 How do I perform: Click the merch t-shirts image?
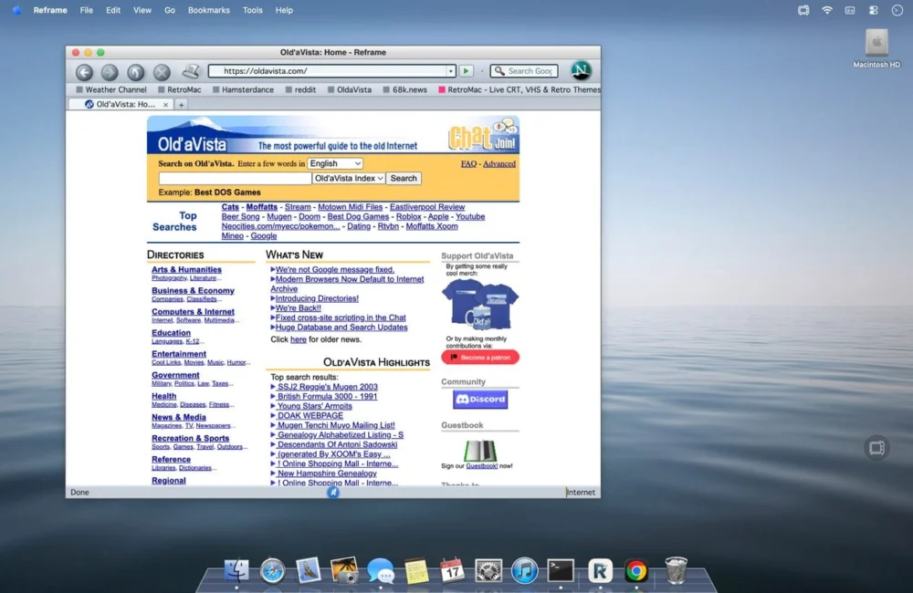pos(480,305)
